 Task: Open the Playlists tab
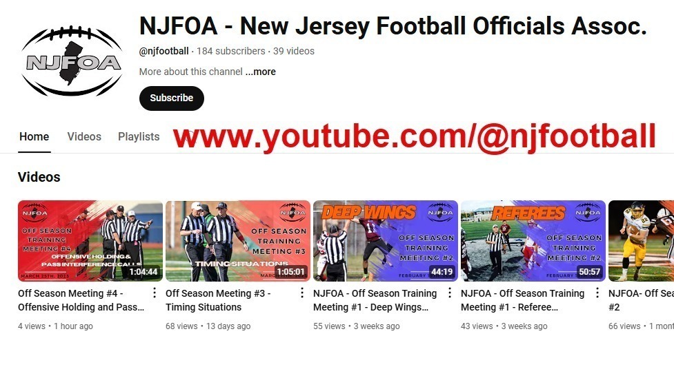(139, 137)
